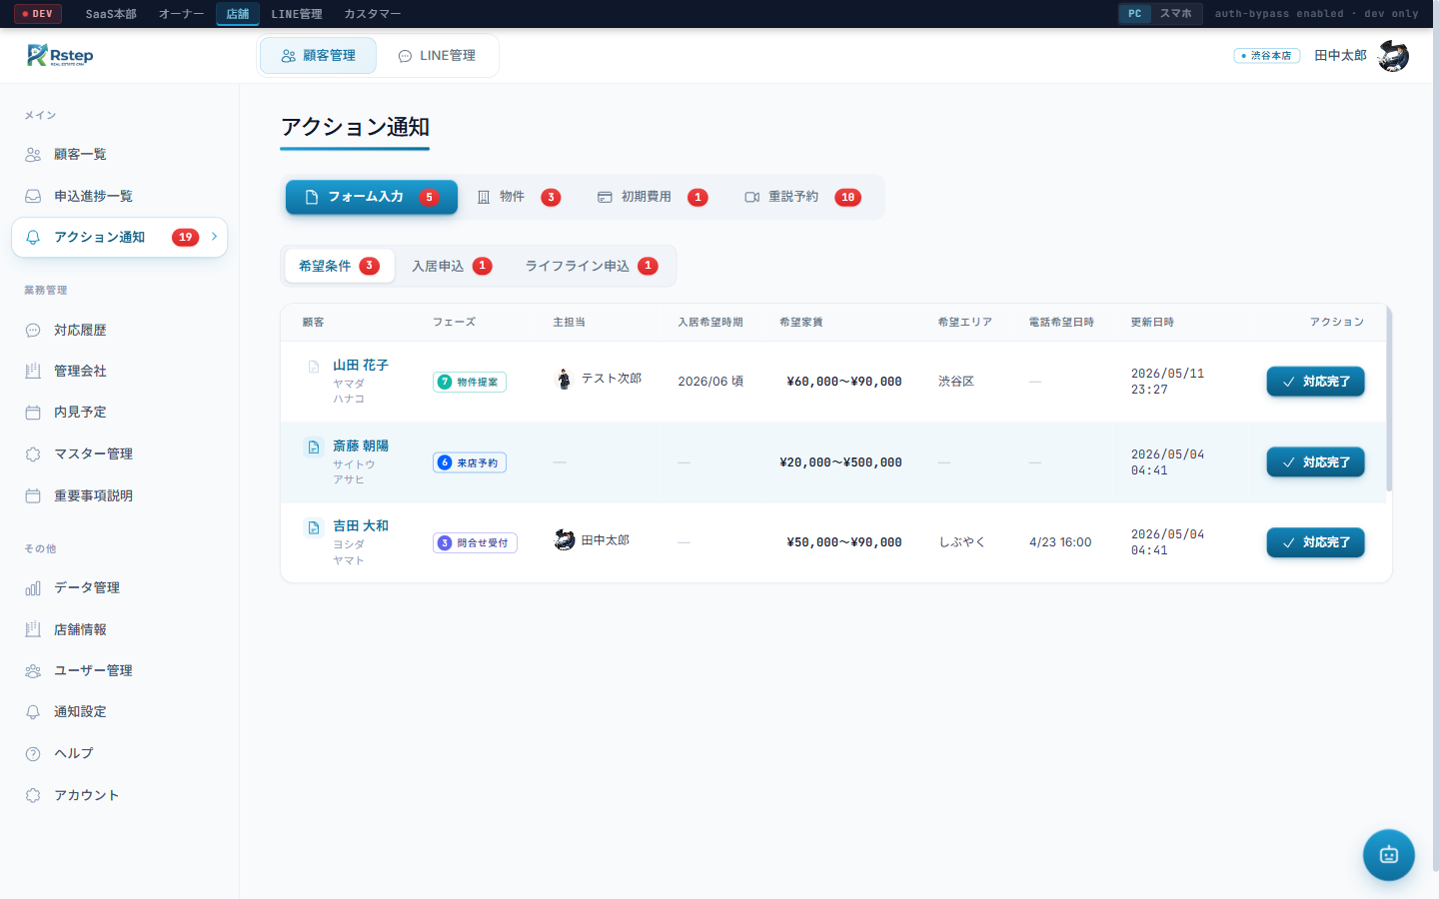Screen dimensions: 1439x899
Task: Click 田中太郎 profile avatar in header
Action: [x=1393, y=56]
